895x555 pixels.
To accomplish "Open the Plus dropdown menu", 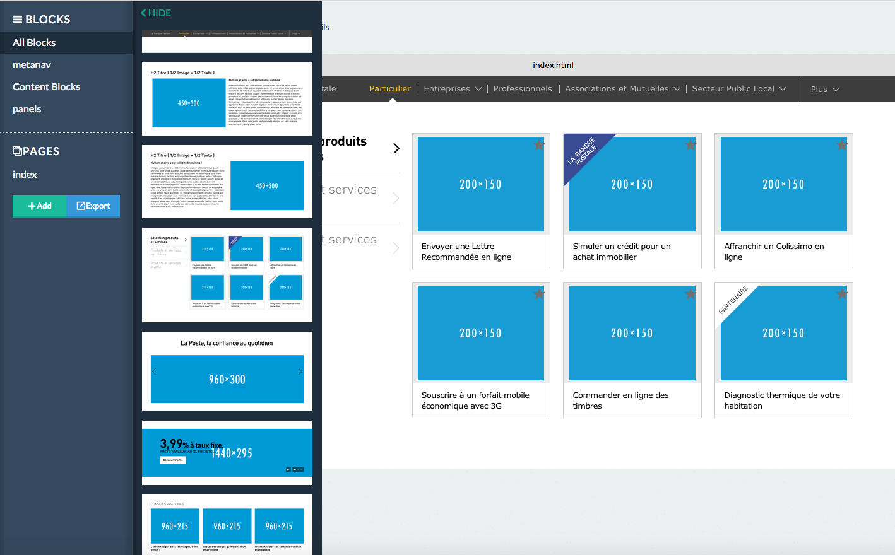I will [x=825, y=90].
